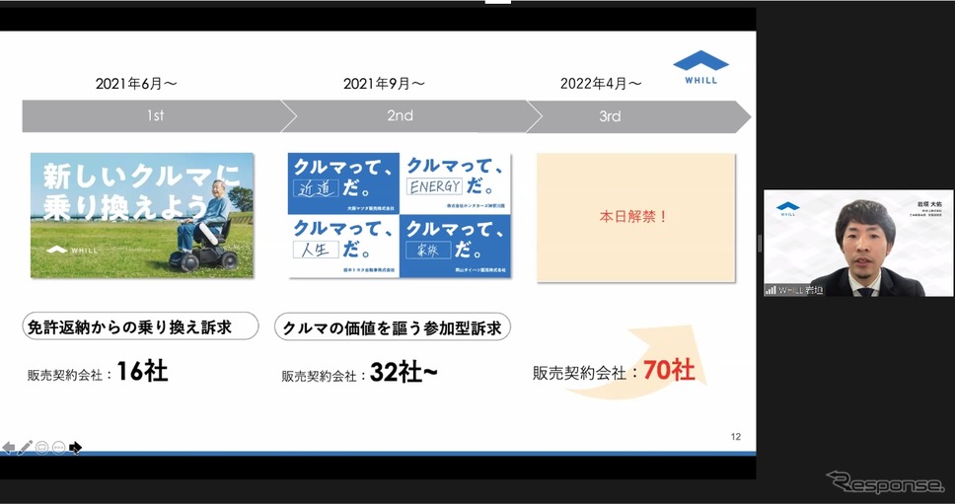Advance to the next slide with the arrow
Screen dimensions: 955x504
76,448
